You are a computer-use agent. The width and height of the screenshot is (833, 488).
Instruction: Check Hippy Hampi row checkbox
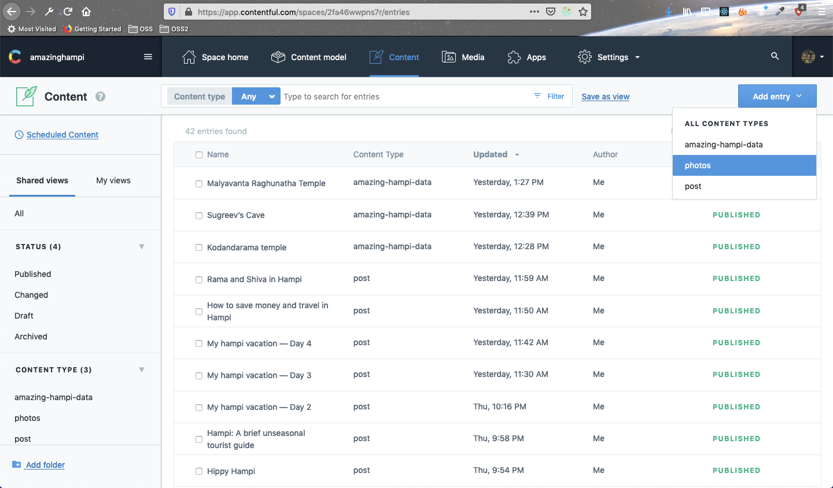(199, 472)
